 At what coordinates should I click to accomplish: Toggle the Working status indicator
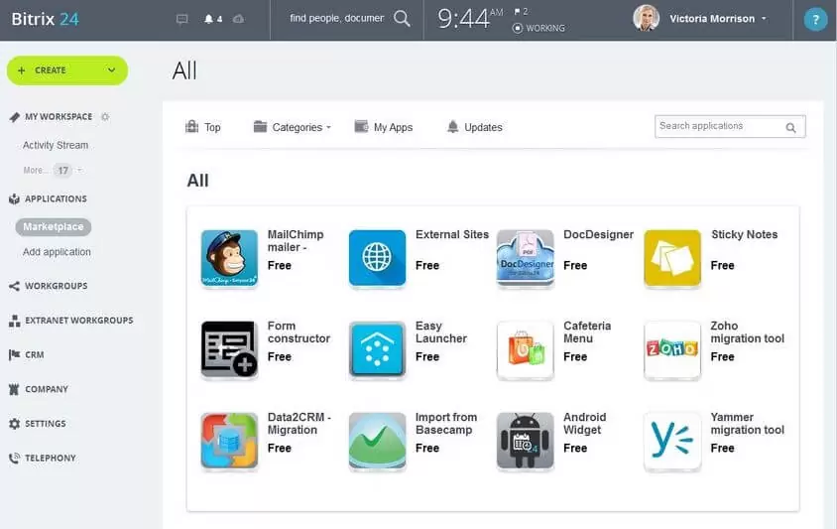tap(538, 29)
